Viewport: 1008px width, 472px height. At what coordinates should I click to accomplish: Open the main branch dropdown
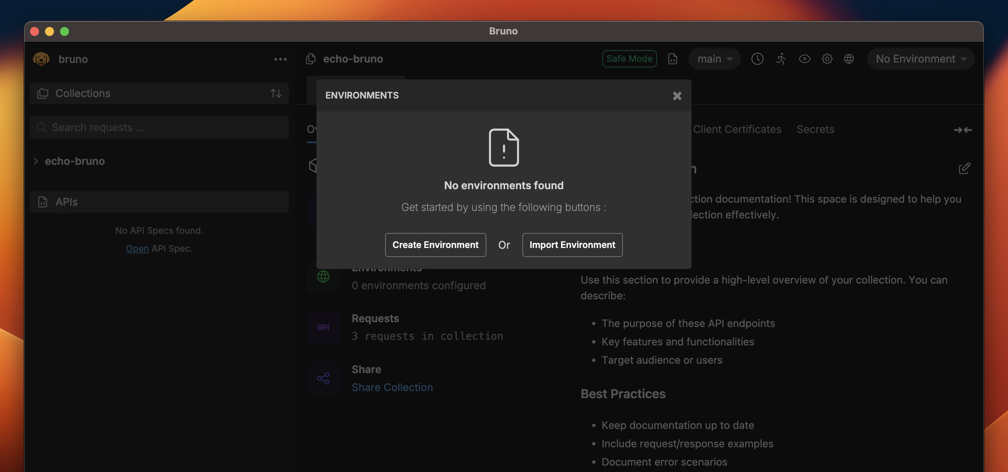(x=714, y=59)
